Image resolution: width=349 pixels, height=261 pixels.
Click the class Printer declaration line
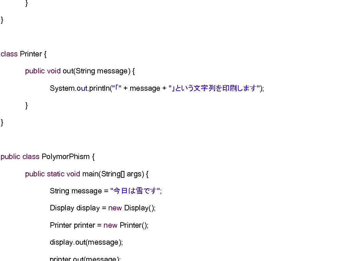click(24, 54)
